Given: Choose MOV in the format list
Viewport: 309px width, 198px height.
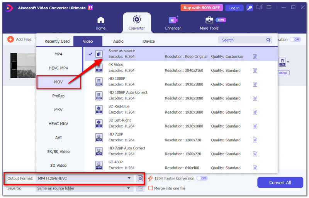Looking at the screenshot, I should pos(59,82).
